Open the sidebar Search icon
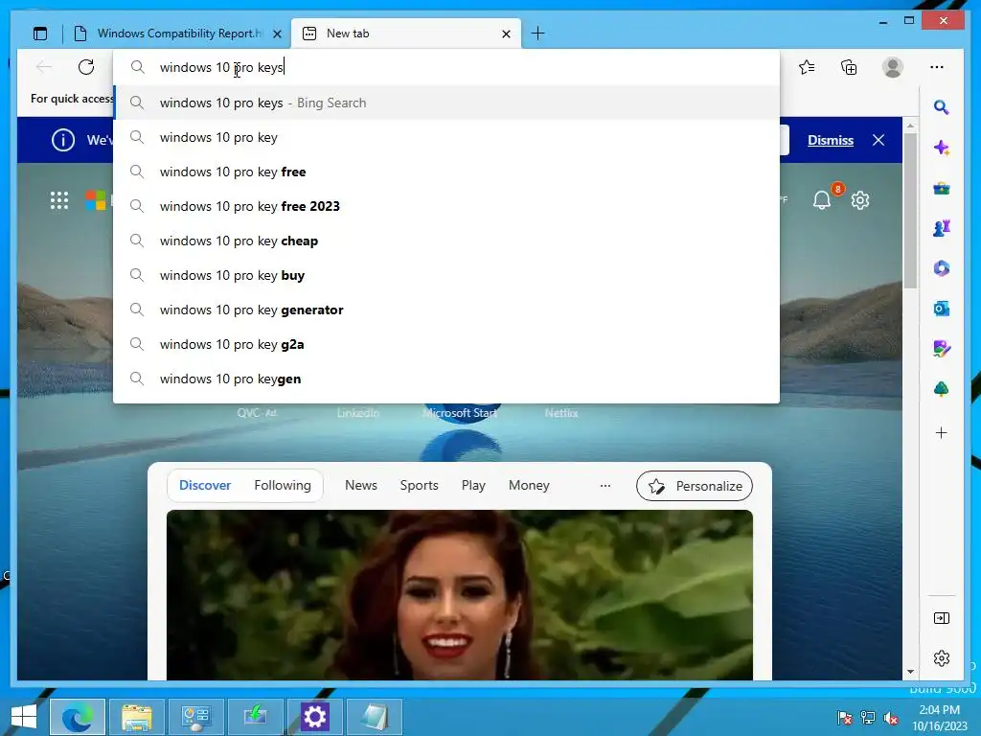Screen dimensions: 981x736 coord(941,107)
